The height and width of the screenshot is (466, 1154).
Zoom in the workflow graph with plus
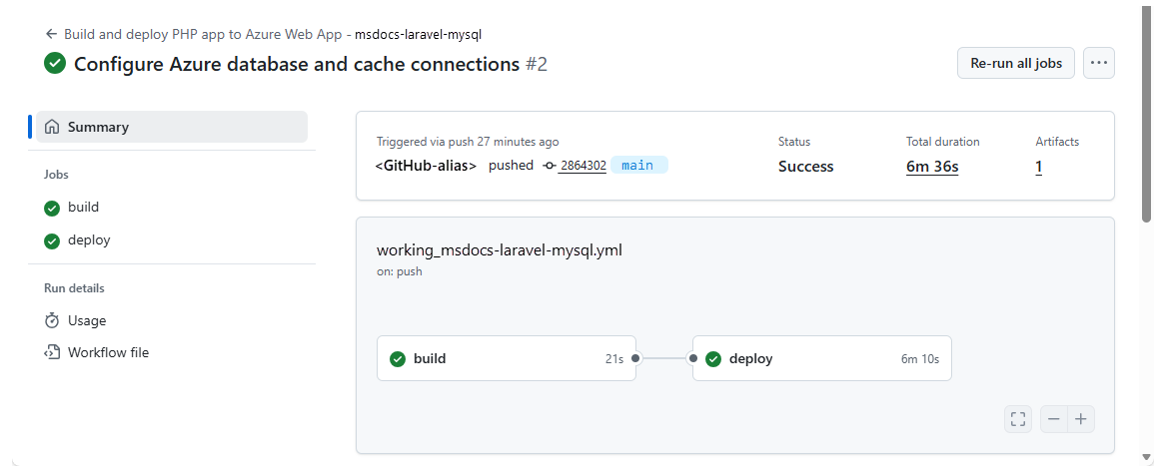coord(1081,419)
